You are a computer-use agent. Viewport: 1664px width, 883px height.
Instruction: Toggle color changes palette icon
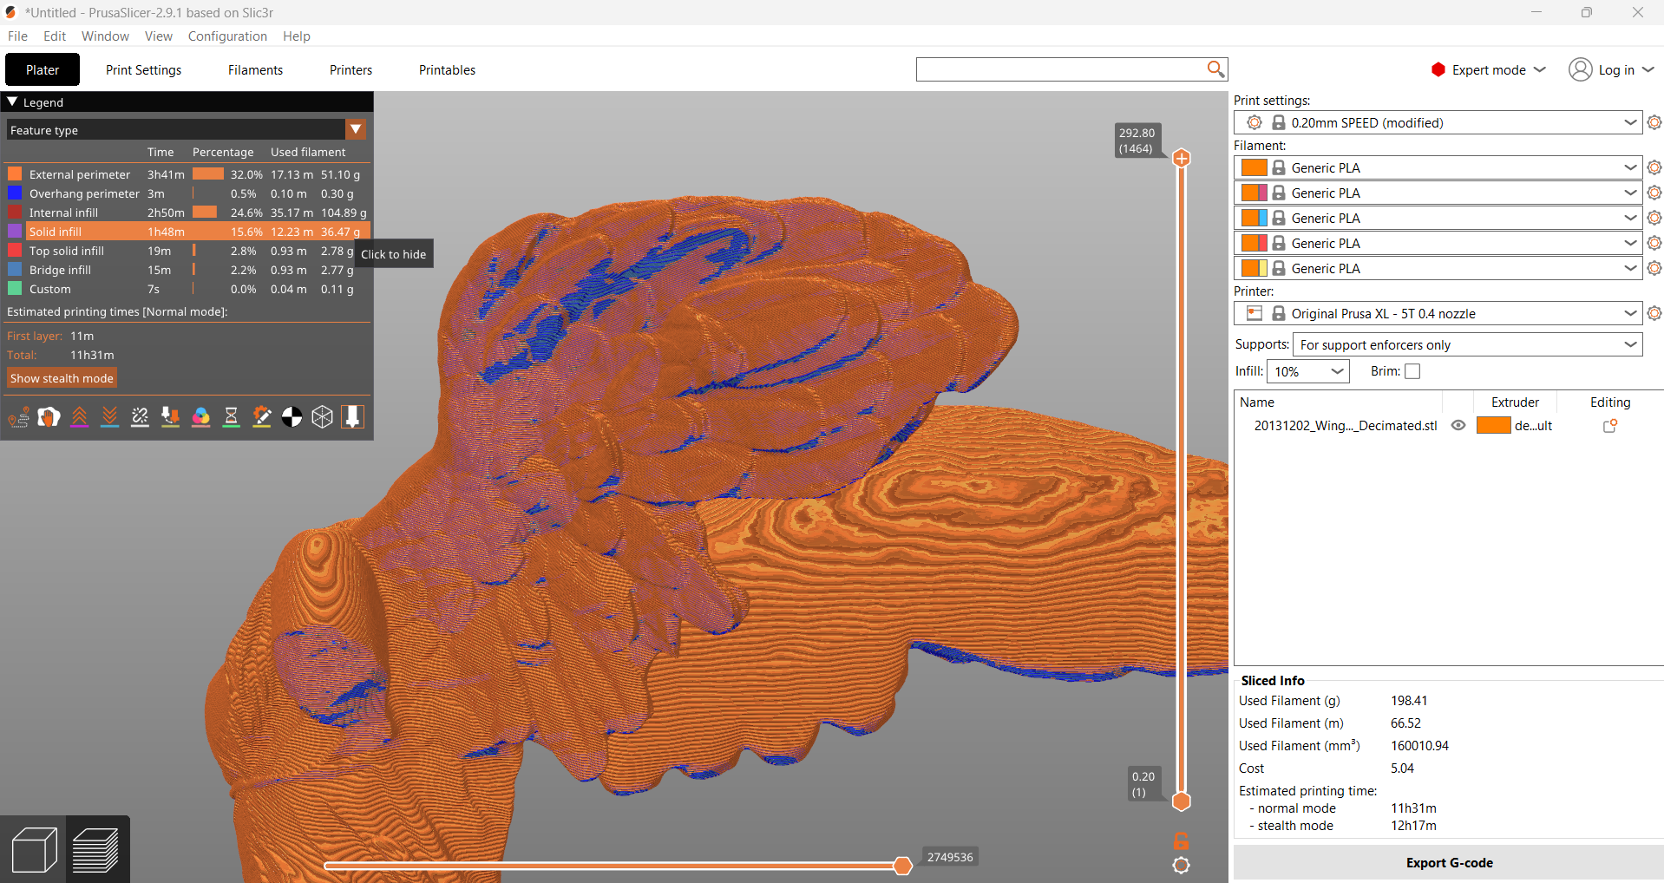[201, 417]
